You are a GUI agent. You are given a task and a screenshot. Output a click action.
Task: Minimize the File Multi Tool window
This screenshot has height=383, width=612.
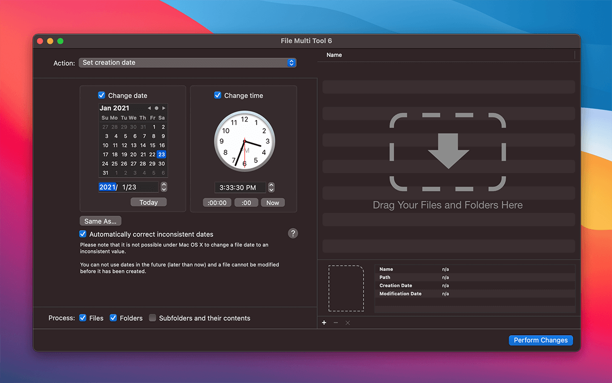[50, 41]
